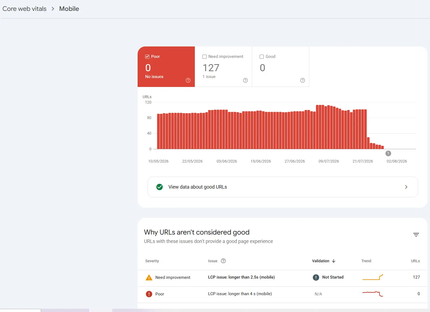Click the Validation sort arrow

[x=334, y=261]
